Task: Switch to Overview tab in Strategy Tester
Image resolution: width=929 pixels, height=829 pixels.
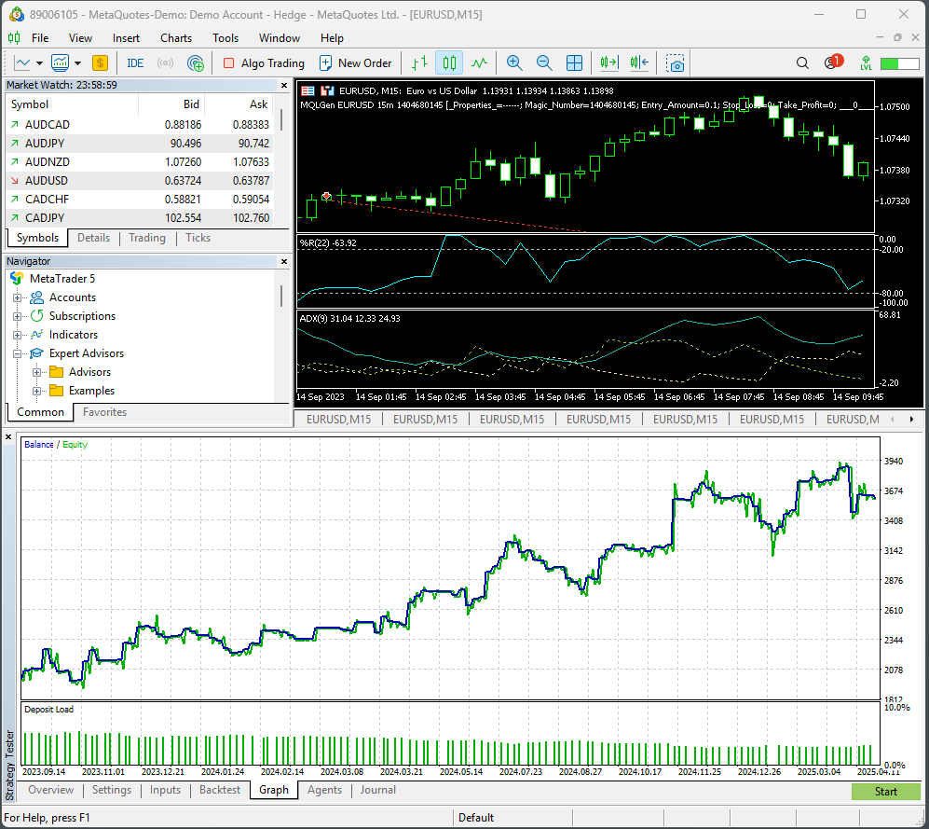Action: (x=51, y=790)
